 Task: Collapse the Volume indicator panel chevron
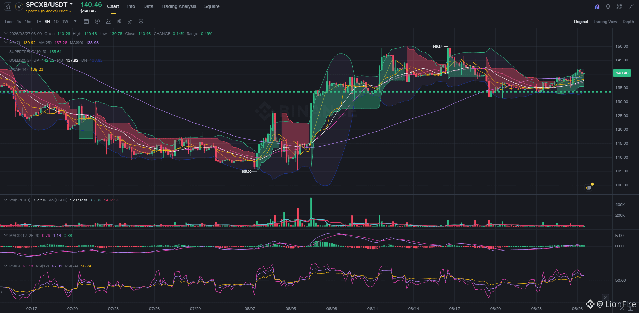(x=5, y=200)
